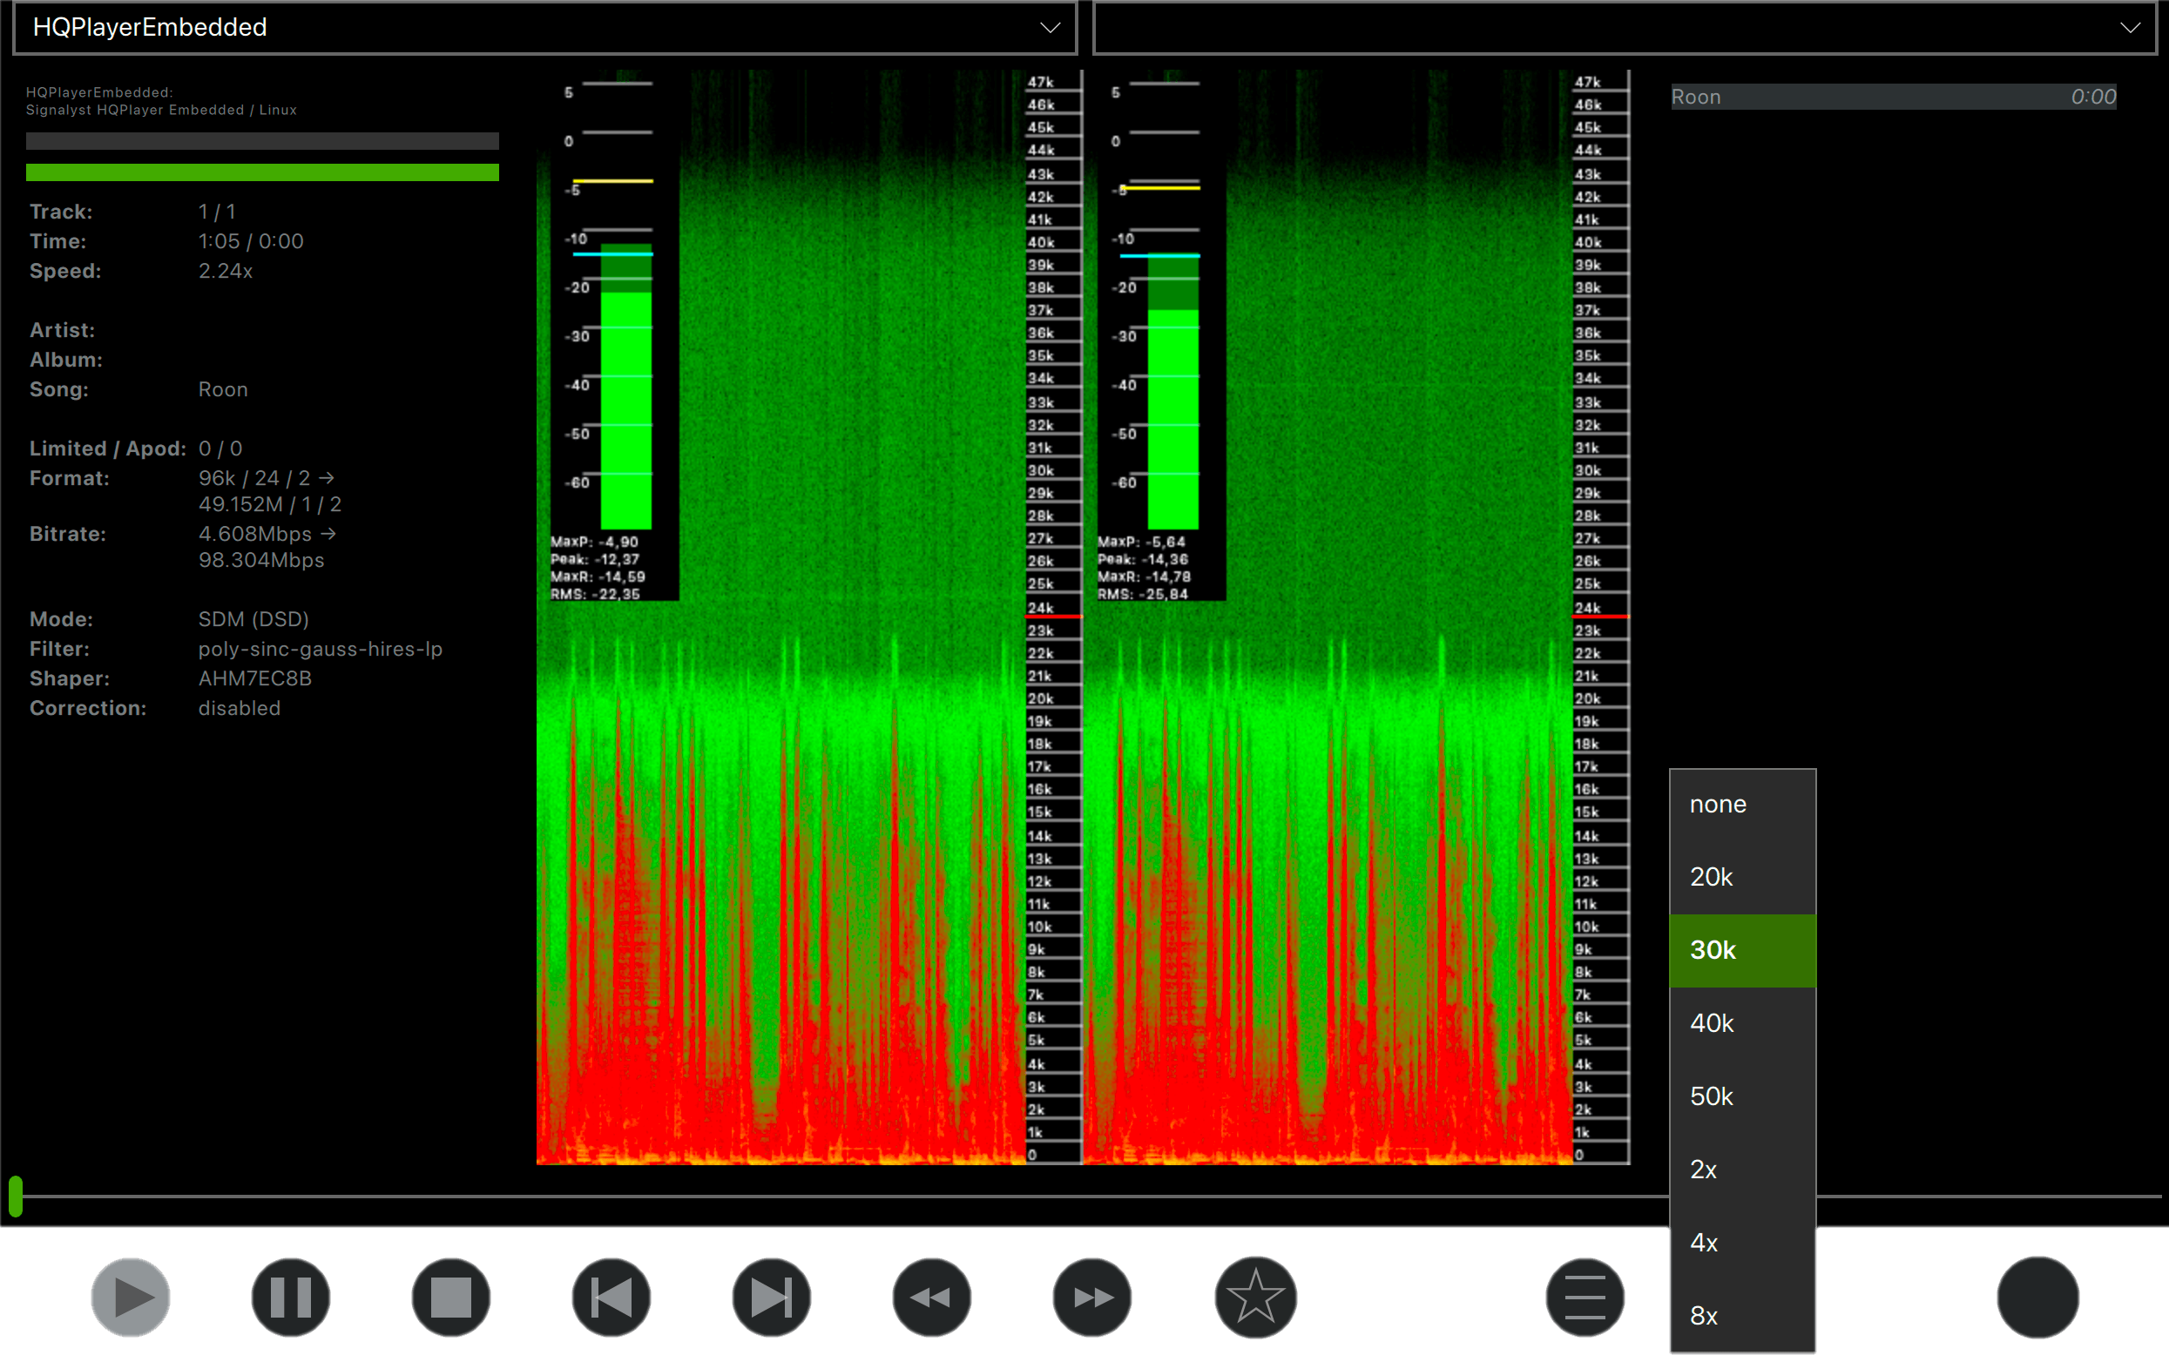The width and height of the screenshot is (2169, 1362).
Task: Click the plain dark round button
Action: [2038, 1298]
